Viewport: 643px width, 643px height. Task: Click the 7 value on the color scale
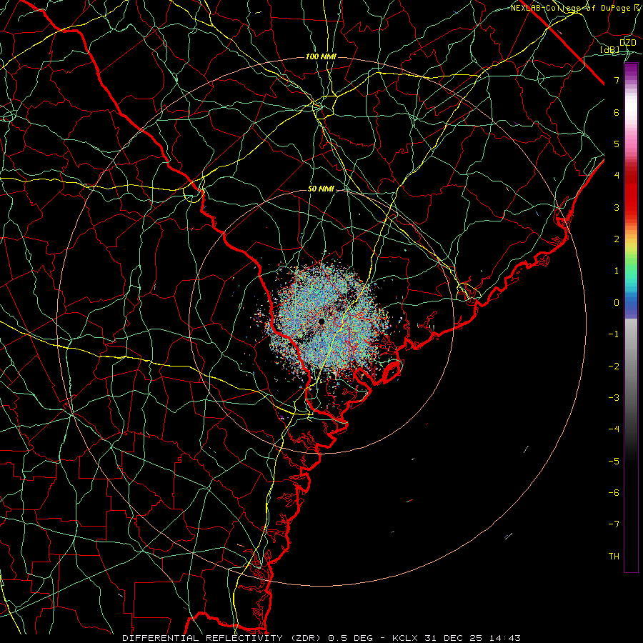point(617,80)
